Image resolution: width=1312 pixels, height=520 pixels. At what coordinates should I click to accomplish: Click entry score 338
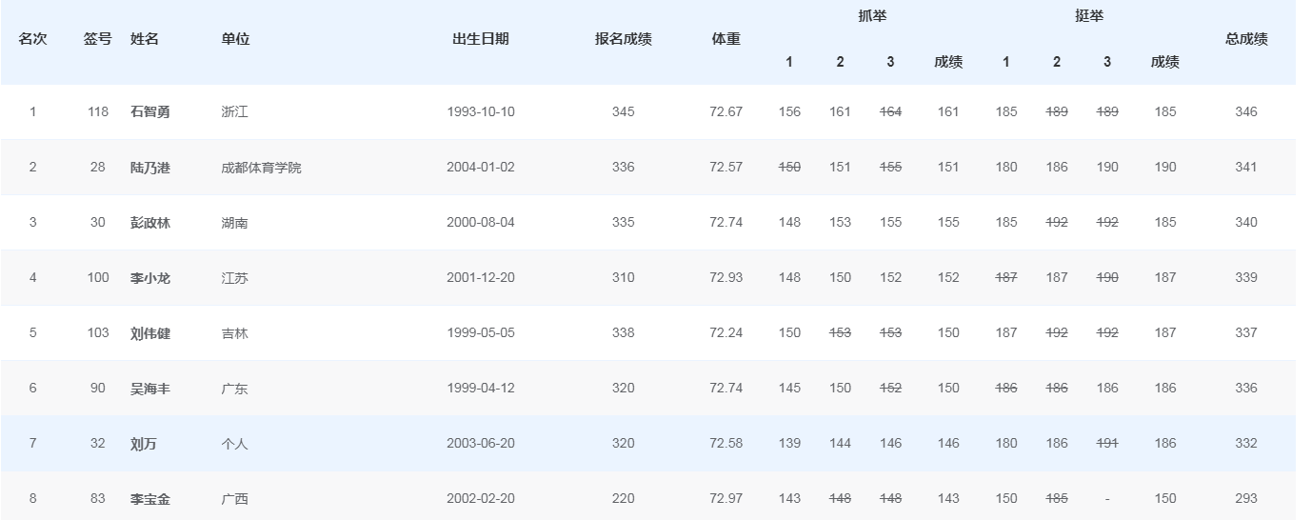coord(624,332)
